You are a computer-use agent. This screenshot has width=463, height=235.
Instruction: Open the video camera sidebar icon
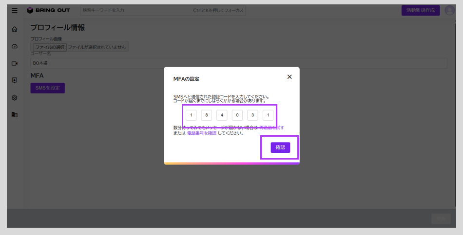coord(15,63)
